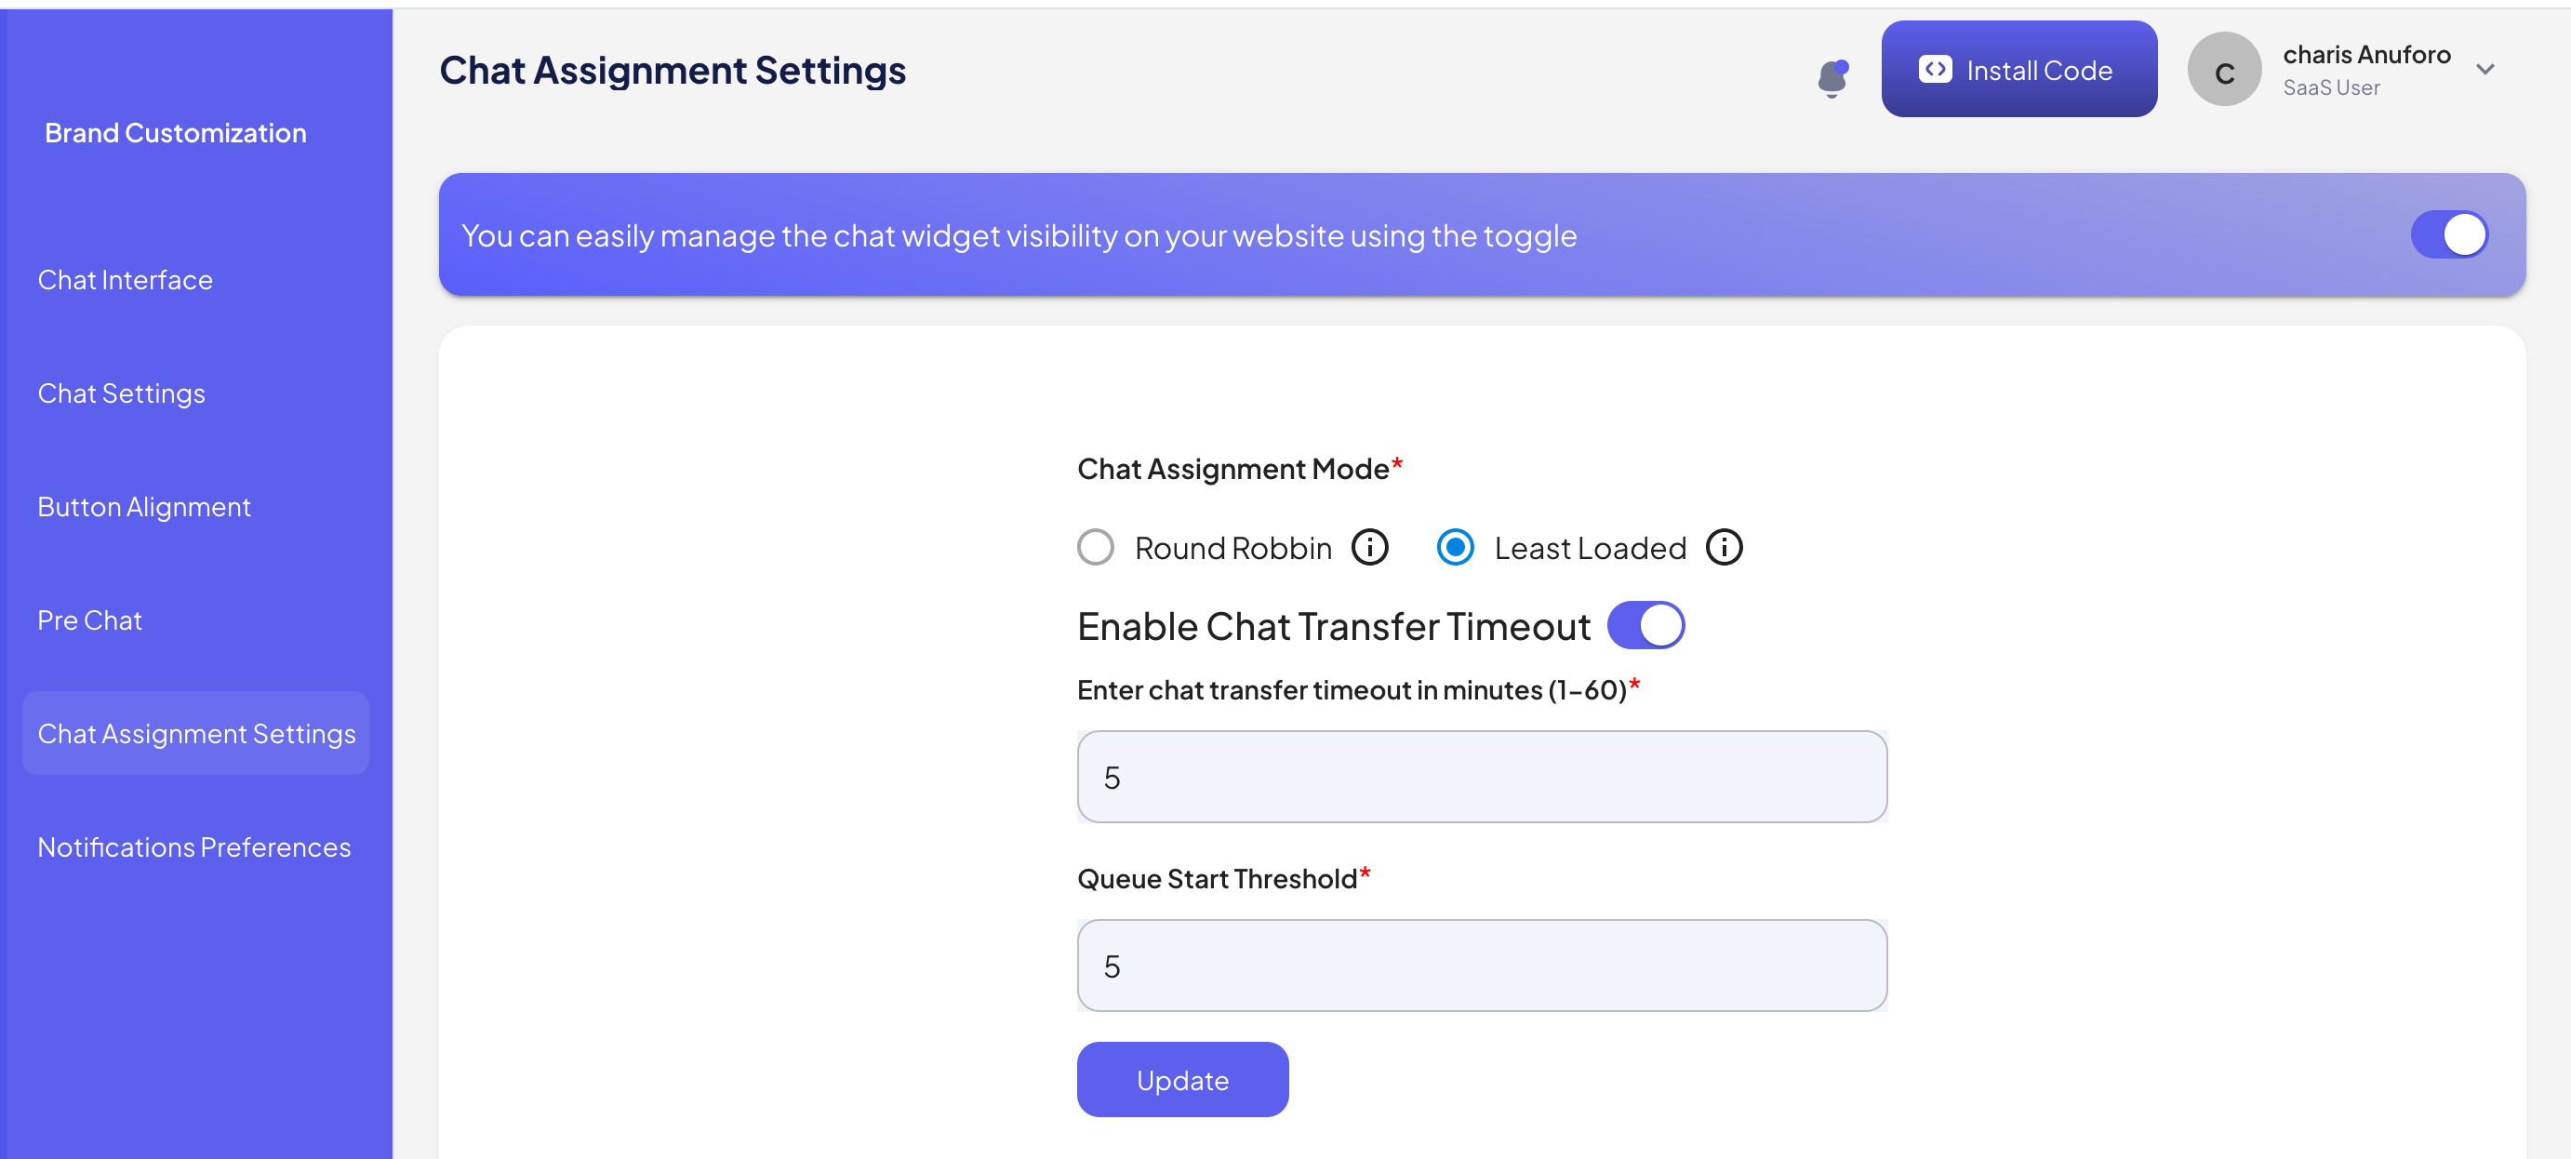The width and height of the screenshot is (2571, 1159).
Task: Click the notification bell icon
Action: [x=1832, y=77]
